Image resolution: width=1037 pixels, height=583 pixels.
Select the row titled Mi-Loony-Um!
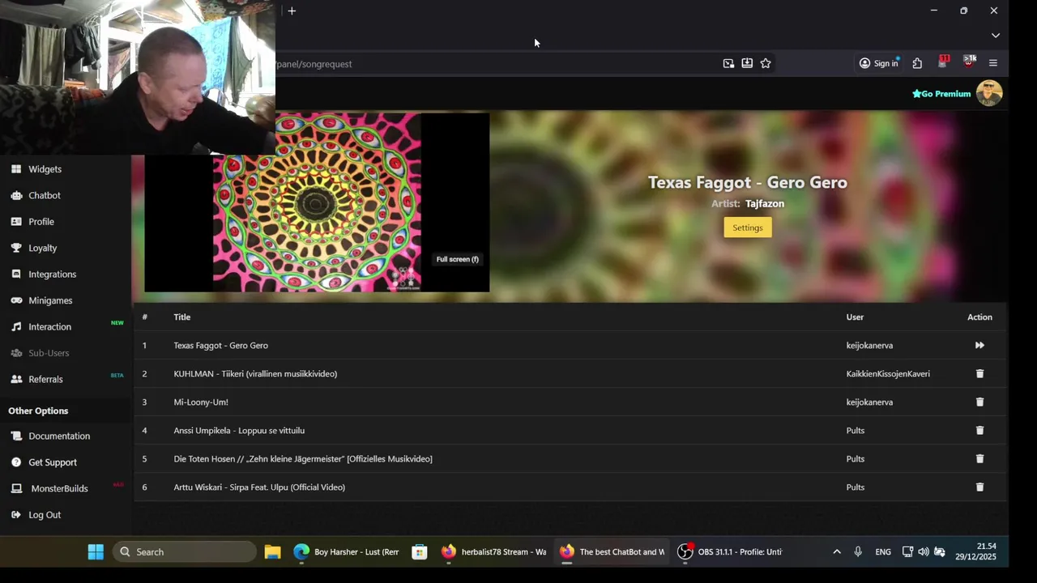point(570,402)
